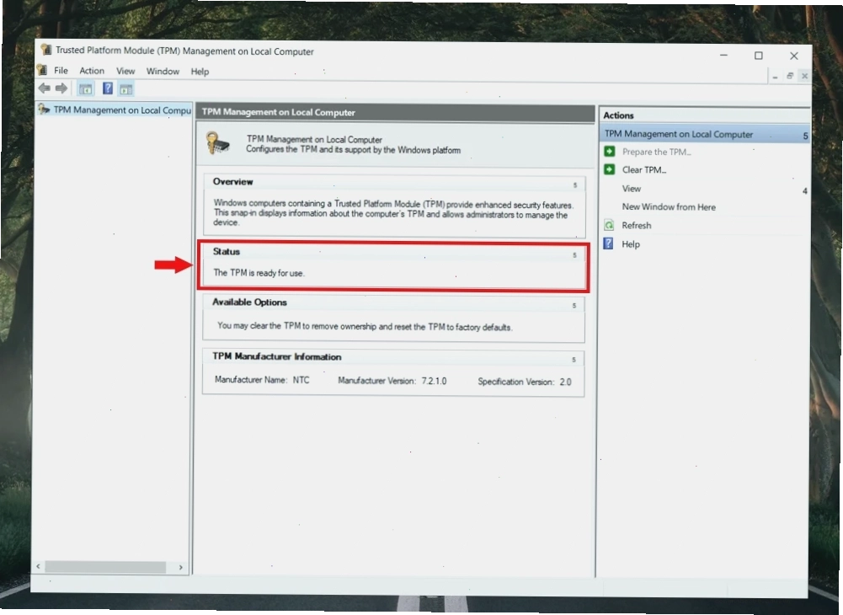Choose New Window from Here
The height and width of the screenshot is (615, 843).
[669, 207]
